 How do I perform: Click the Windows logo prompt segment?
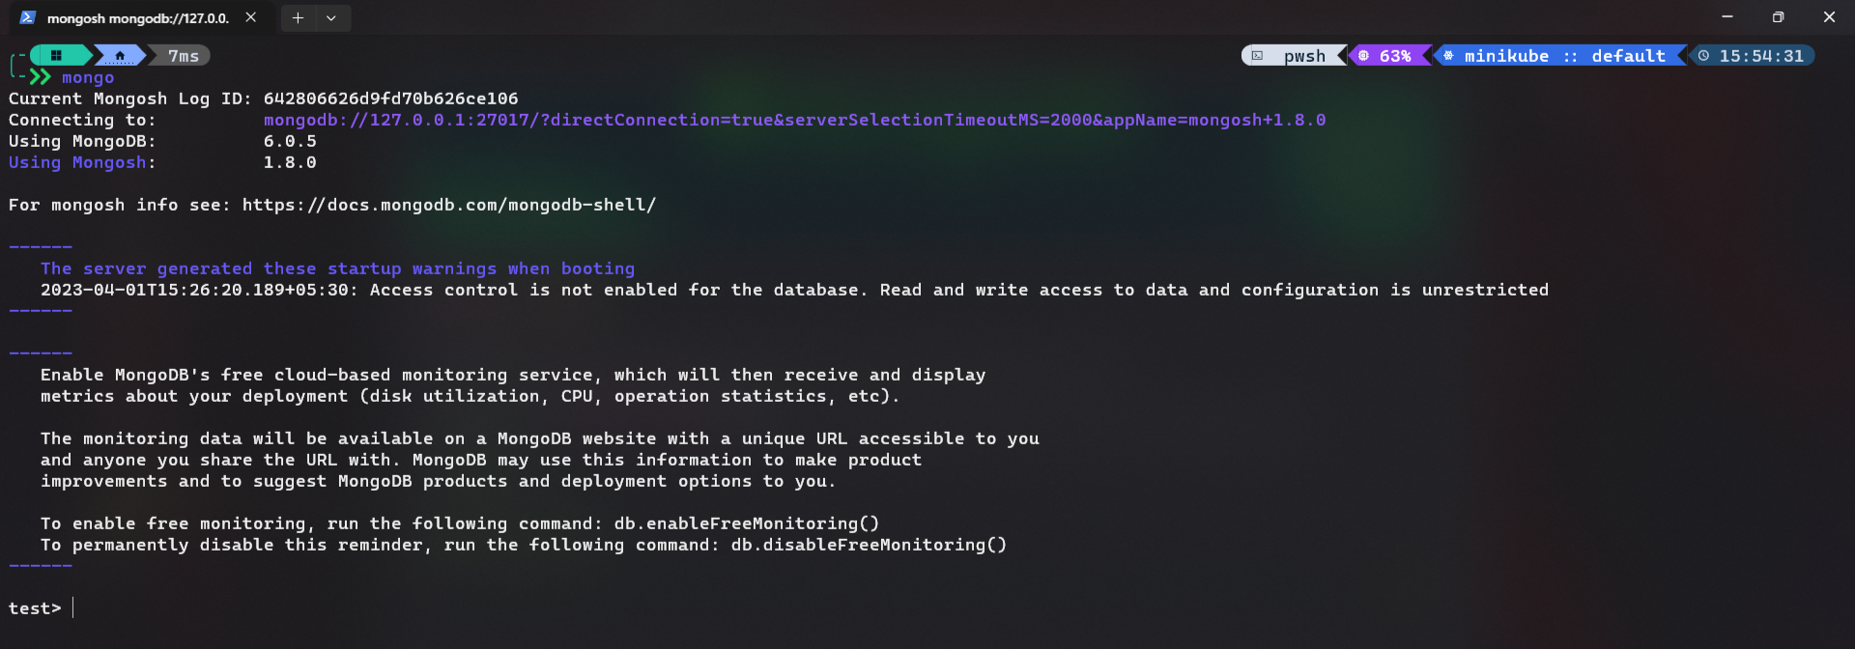(57, 56)
